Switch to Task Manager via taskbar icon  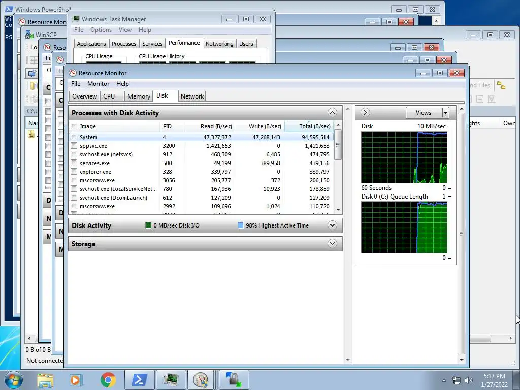pyautogui.click(x=171, y=380)
